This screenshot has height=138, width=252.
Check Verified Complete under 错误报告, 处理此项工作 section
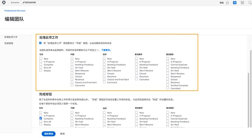[x=168, y=85]
